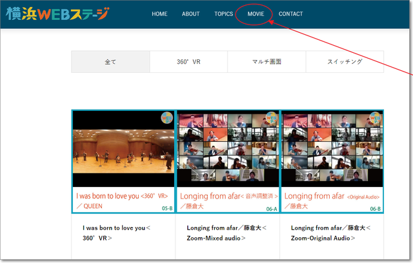Open the ABOUT menu item

(190, 14)
